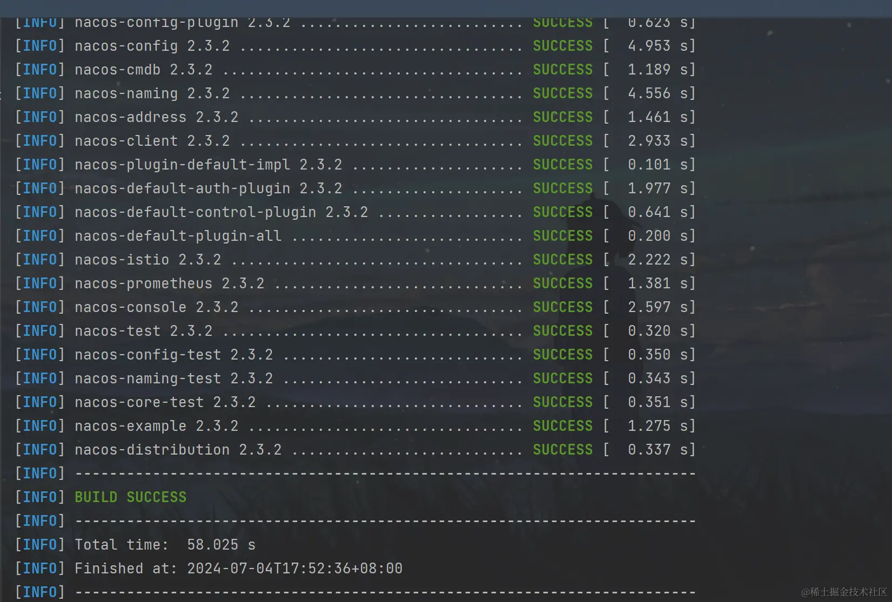Click the green BUILD SUCCESS text

pos(130,497)
